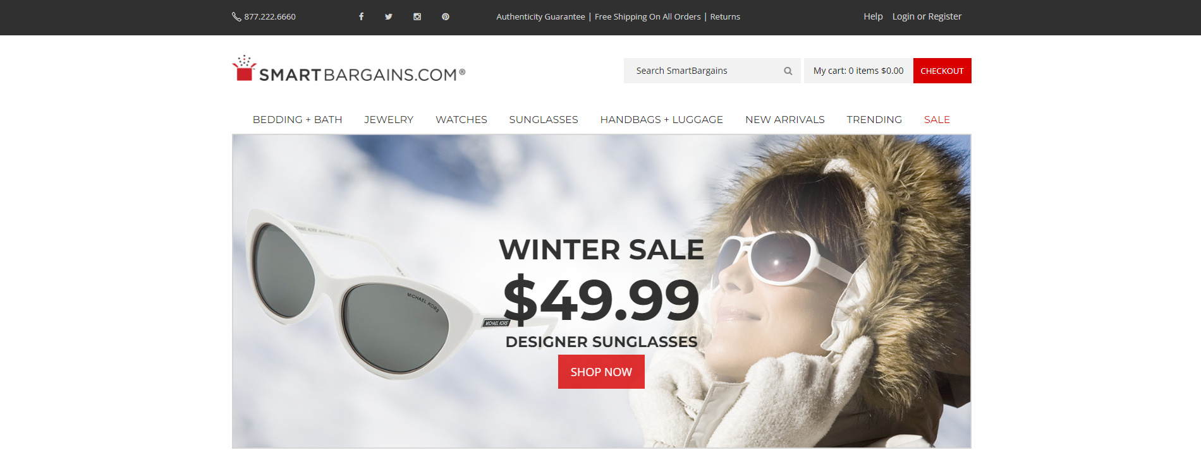Open the Bedding + Bath menu
This screenshot has width=1201, height=455.
tap(297, 119)
